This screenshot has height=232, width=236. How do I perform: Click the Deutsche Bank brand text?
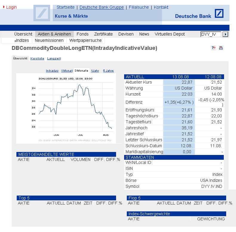click(193, 16)
